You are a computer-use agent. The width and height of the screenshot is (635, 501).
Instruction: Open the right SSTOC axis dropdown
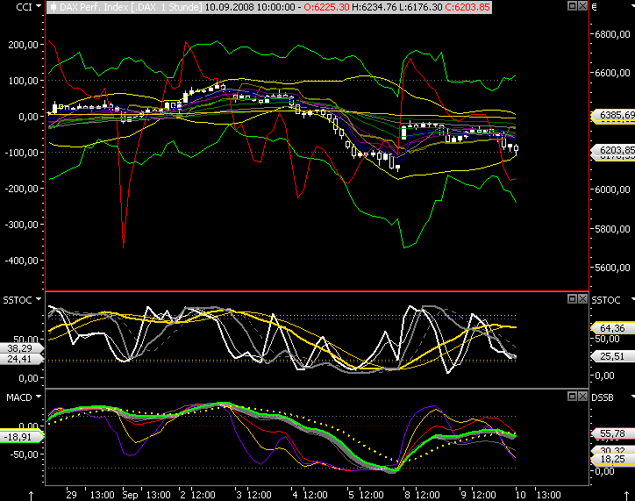pyautogui.click(x=632, y=299)
